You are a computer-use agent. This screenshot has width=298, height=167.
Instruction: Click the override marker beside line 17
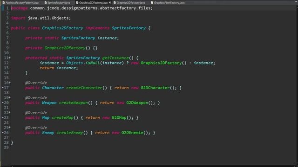point(3,88)
